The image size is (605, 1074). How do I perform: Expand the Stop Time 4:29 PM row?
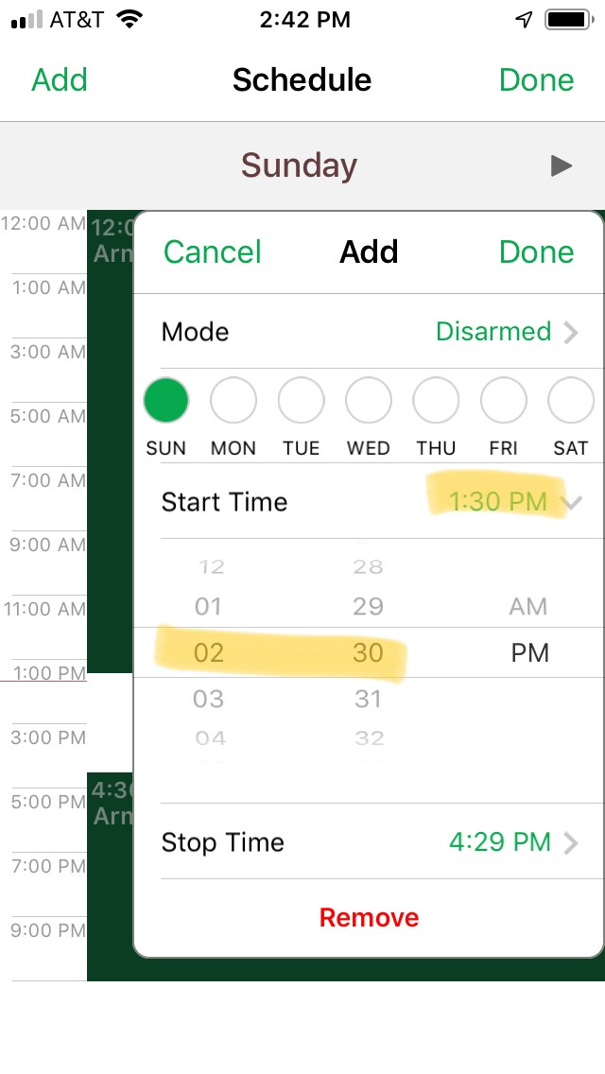(370, 842)
